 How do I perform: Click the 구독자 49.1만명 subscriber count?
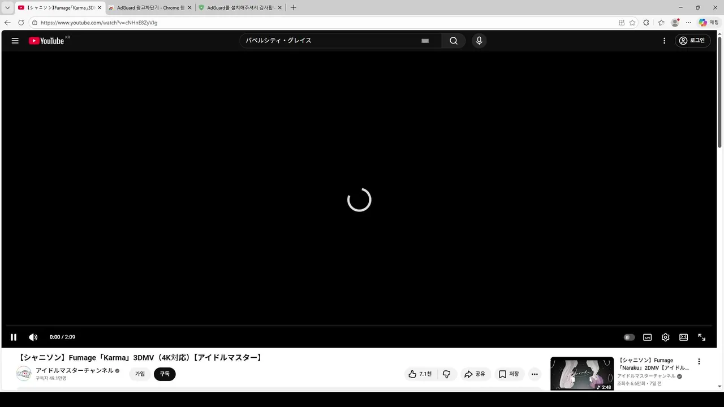point(51,378)
